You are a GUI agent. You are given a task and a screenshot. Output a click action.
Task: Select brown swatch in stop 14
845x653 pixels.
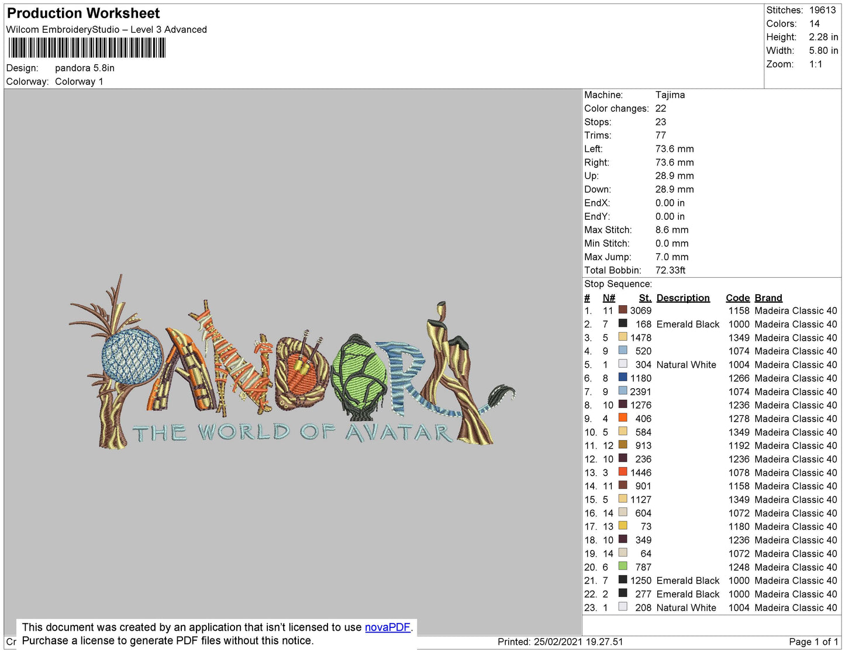tap(623, 485)
